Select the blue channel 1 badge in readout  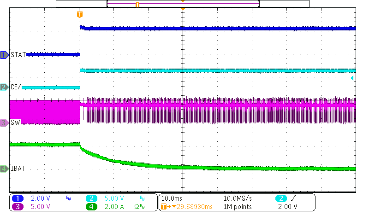(18, 198)
